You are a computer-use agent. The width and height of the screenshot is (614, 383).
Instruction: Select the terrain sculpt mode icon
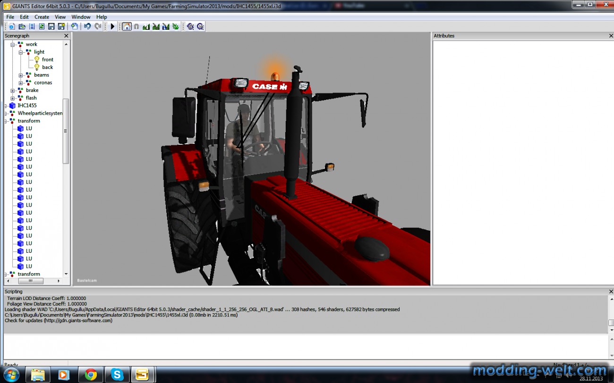pos(146,26)
